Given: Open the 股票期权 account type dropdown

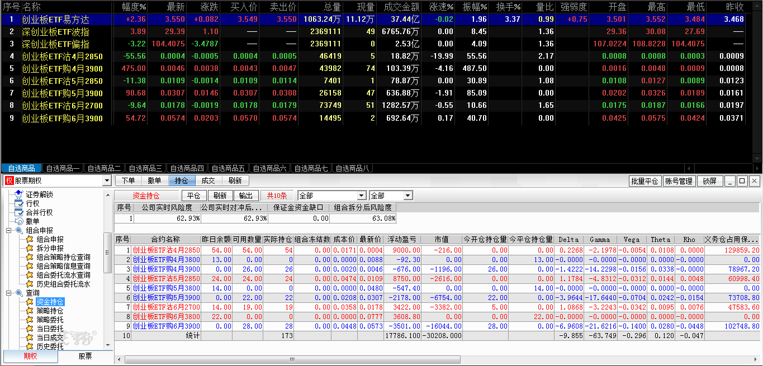Looking at the screenshot, I should 107,181.
